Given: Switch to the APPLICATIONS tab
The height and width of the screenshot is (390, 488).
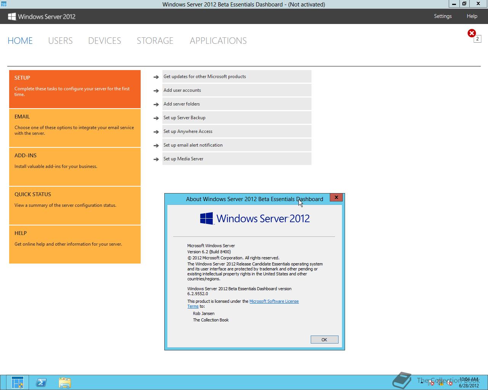Looking at the screenshot, I should tap(218, 41).
